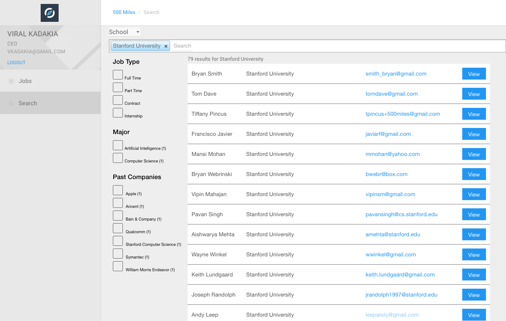Viewport: 506px width, 321px height.
Task: Email Tom Dave via tomdave@gmail.com link
Action: pos(391,94)
